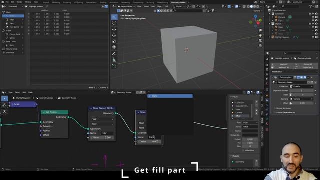Select the Annotate tool in viewport toolbar

[x=114, y=54]
